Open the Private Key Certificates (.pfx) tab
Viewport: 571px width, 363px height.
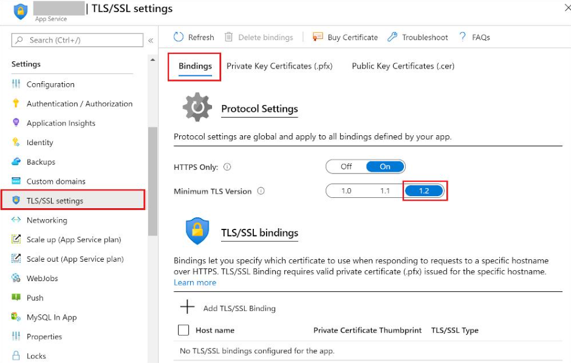[x=279, y=66]
